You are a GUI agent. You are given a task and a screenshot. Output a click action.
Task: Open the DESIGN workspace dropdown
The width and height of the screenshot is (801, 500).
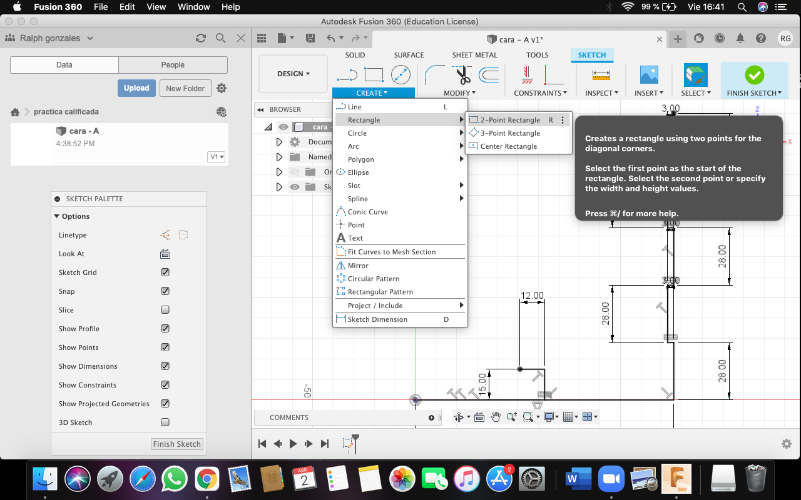[293, 74]
